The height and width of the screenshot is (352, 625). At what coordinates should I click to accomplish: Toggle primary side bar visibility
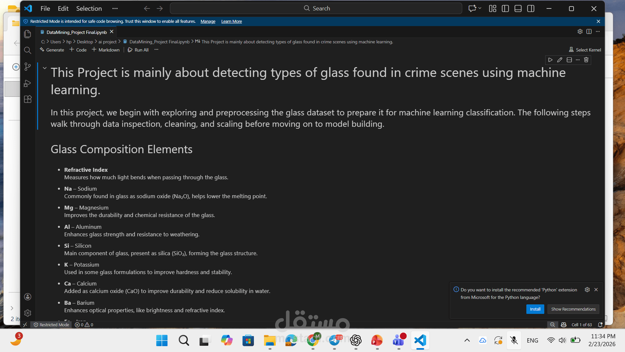(x=505, y=8)
